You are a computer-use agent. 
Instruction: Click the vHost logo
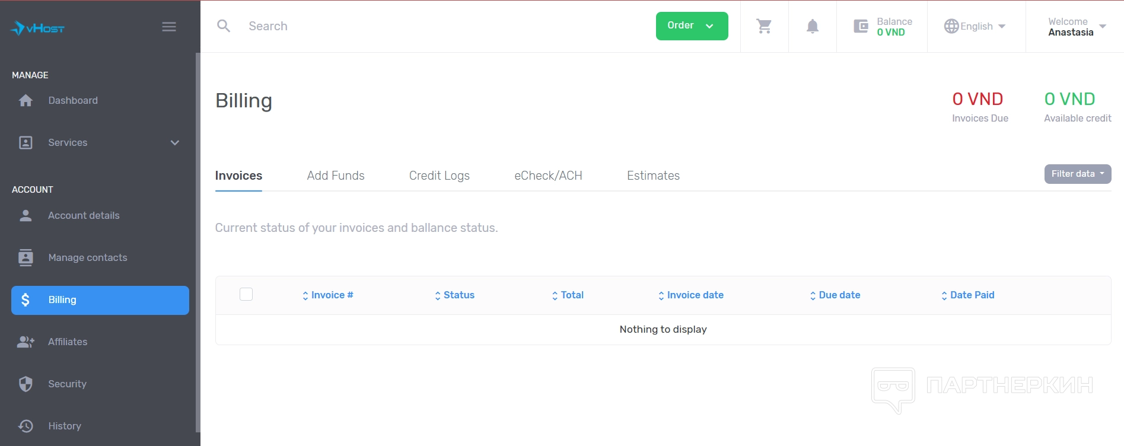37,27
